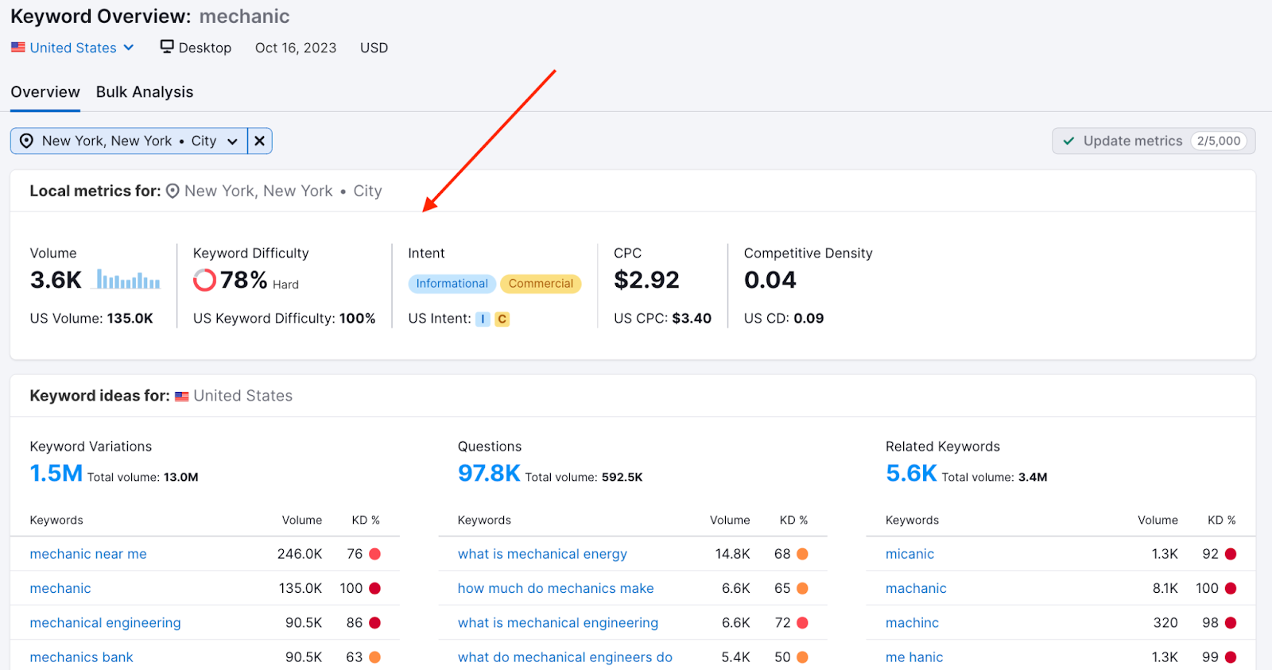The image size is (1272, 670).
Task: Remove the New York city filter
Action: pos(260,141)
